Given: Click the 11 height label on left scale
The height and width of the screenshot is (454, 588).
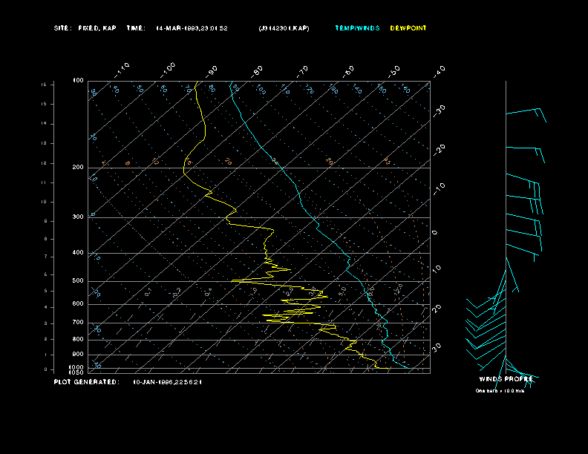Looking at the screenshot, I should 44,182.
